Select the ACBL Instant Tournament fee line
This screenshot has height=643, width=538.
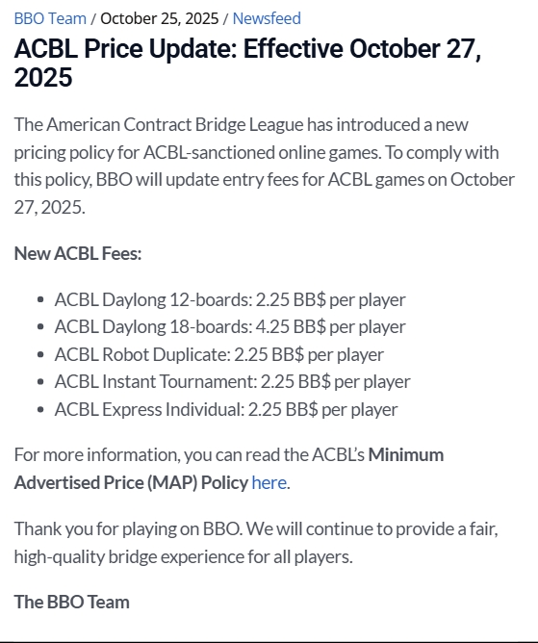(233, 382)
